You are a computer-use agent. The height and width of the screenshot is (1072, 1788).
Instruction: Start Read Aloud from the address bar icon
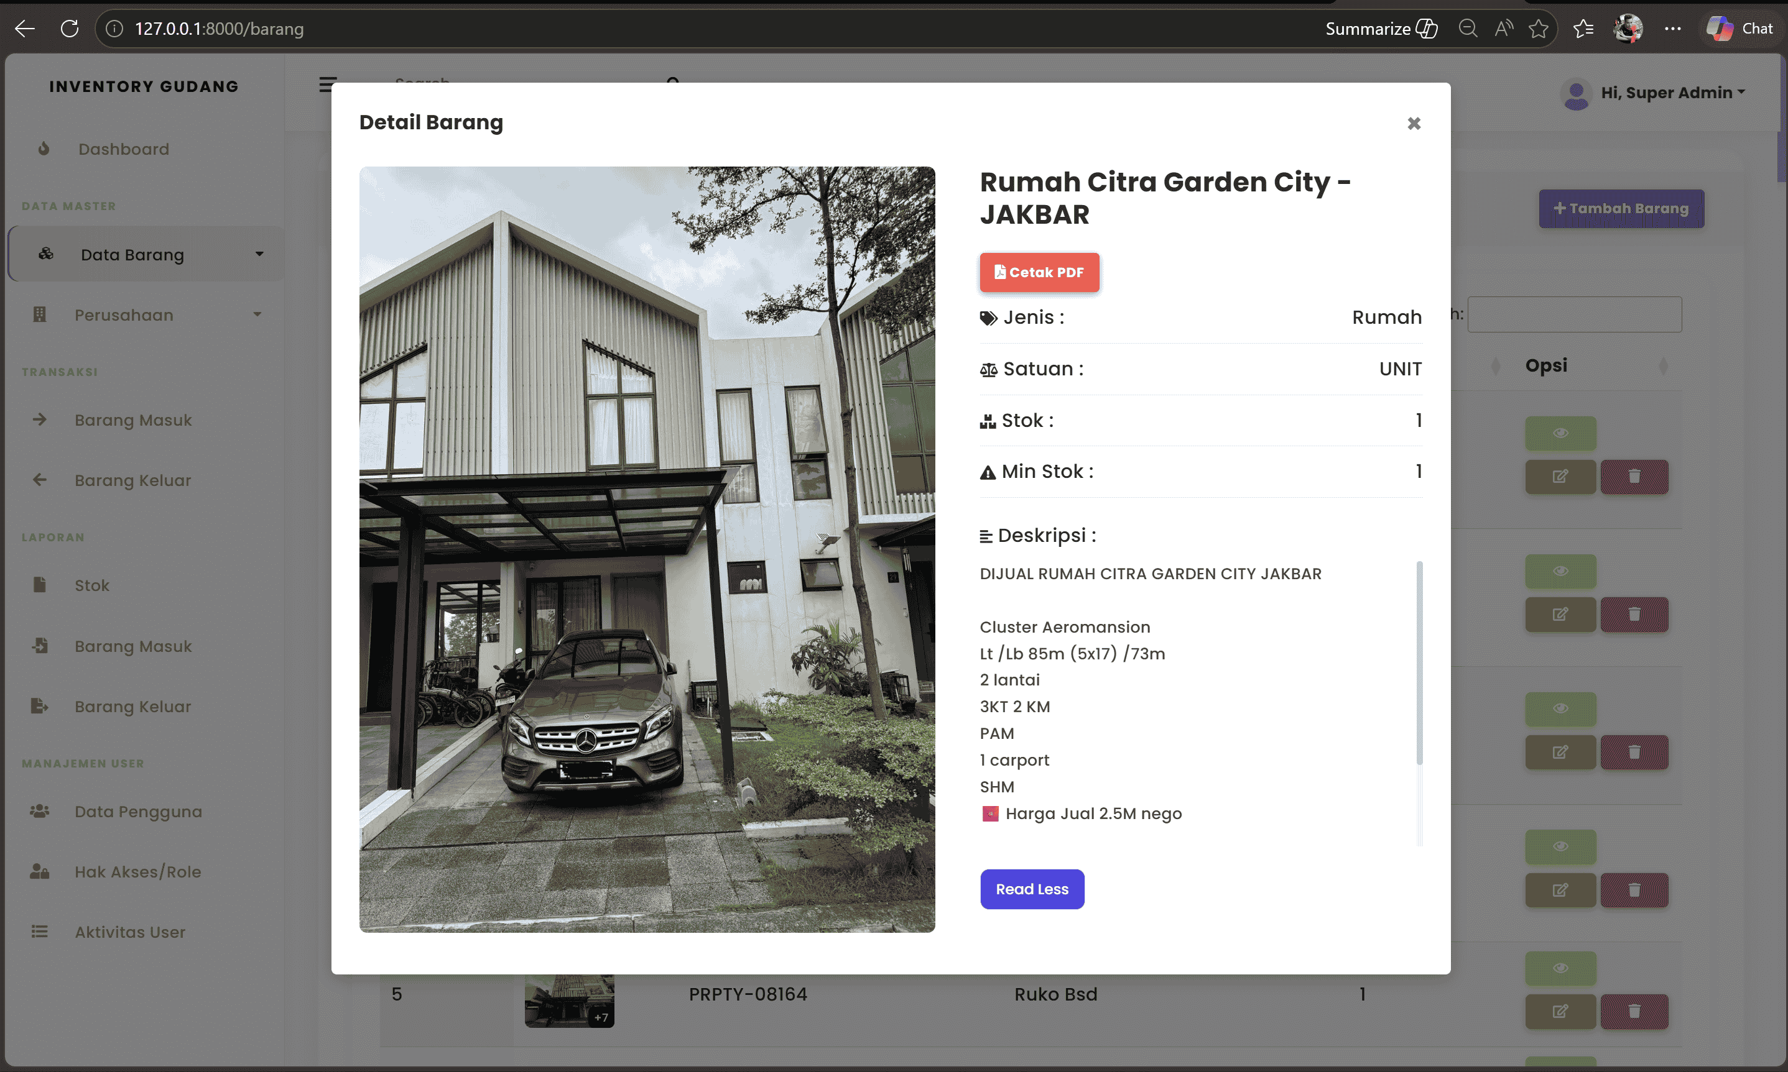point(1504,29)
